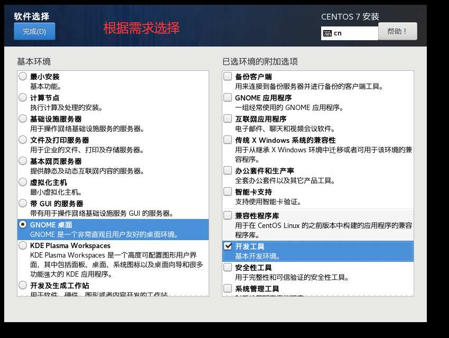Viewport: 449px width, 338px height.
Task: Click 一组经常使用的 GNOME 应用程序。 text
Action: tap(289, 107)
